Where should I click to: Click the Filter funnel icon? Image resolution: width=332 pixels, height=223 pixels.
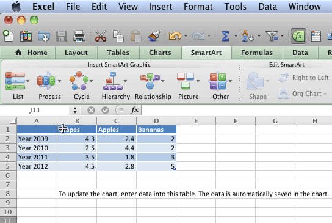pos(272,36)
